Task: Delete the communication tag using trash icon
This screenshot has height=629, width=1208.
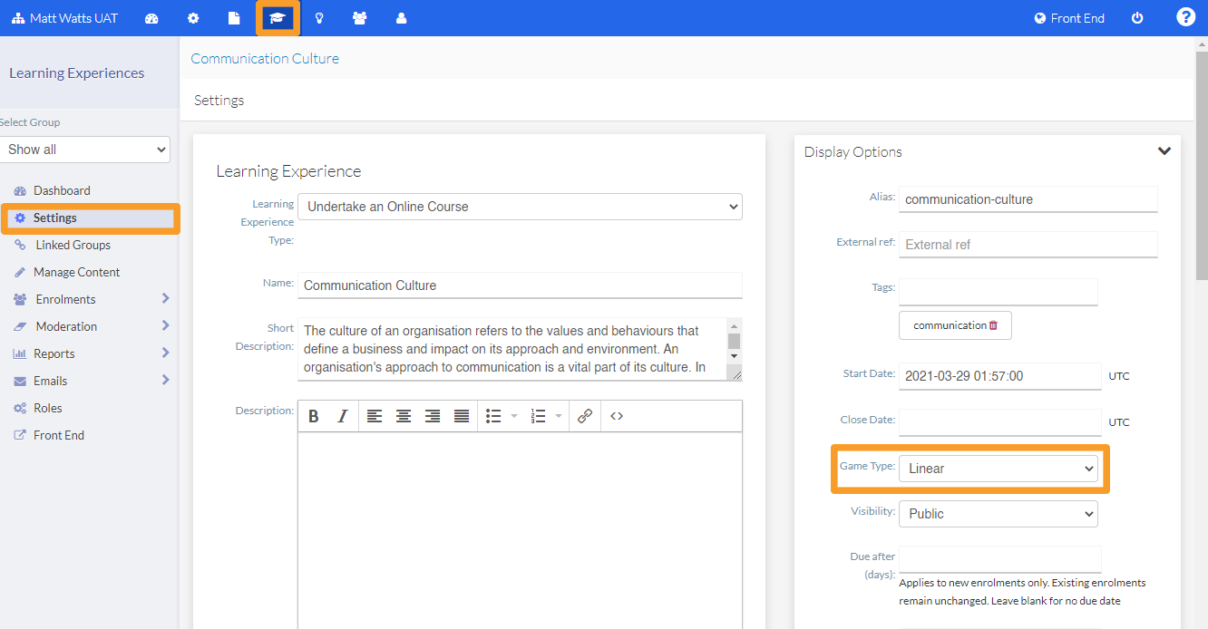Action: point(993,325)
